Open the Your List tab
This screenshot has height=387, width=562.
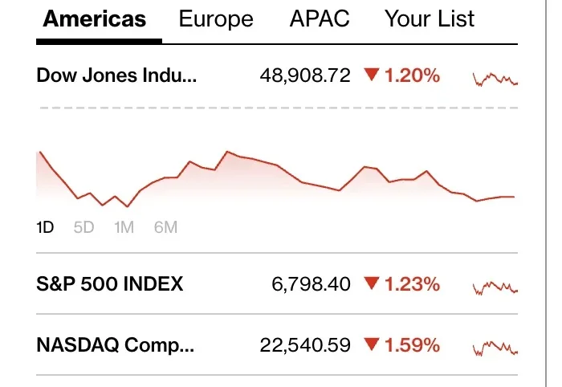coord(430,19)
